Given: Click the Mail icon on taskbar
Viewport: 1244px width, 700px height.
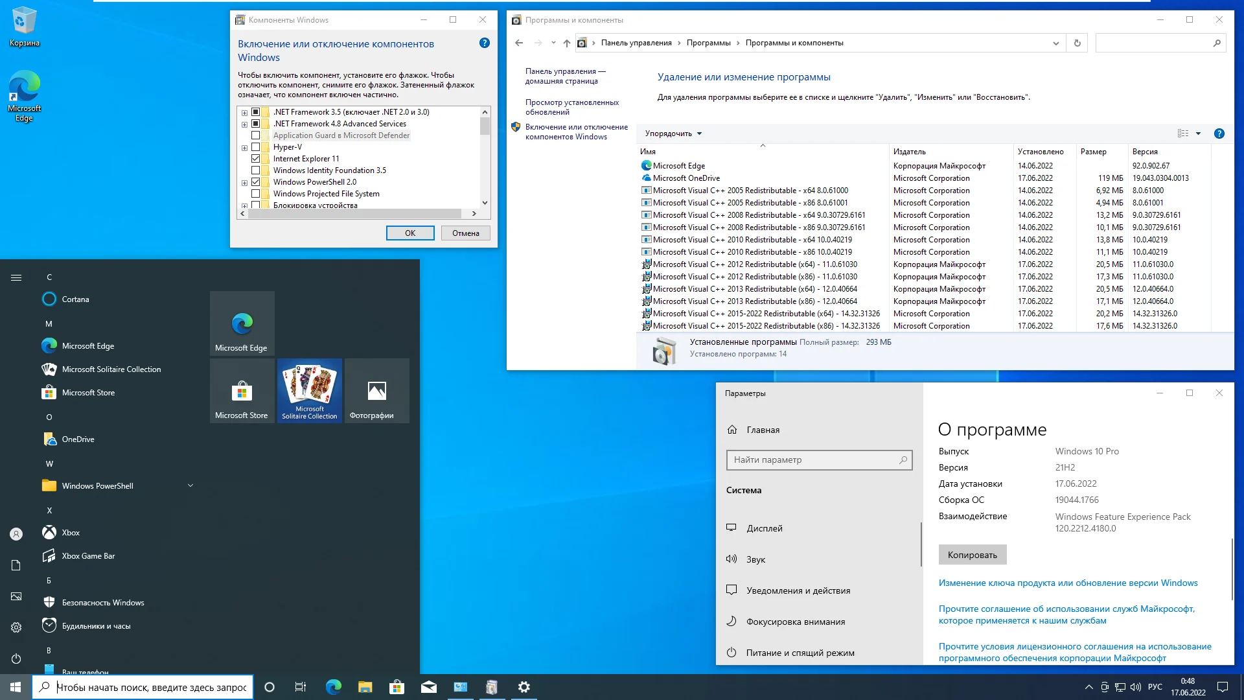Looking at the screenshot, I should (x=429, y=687).
